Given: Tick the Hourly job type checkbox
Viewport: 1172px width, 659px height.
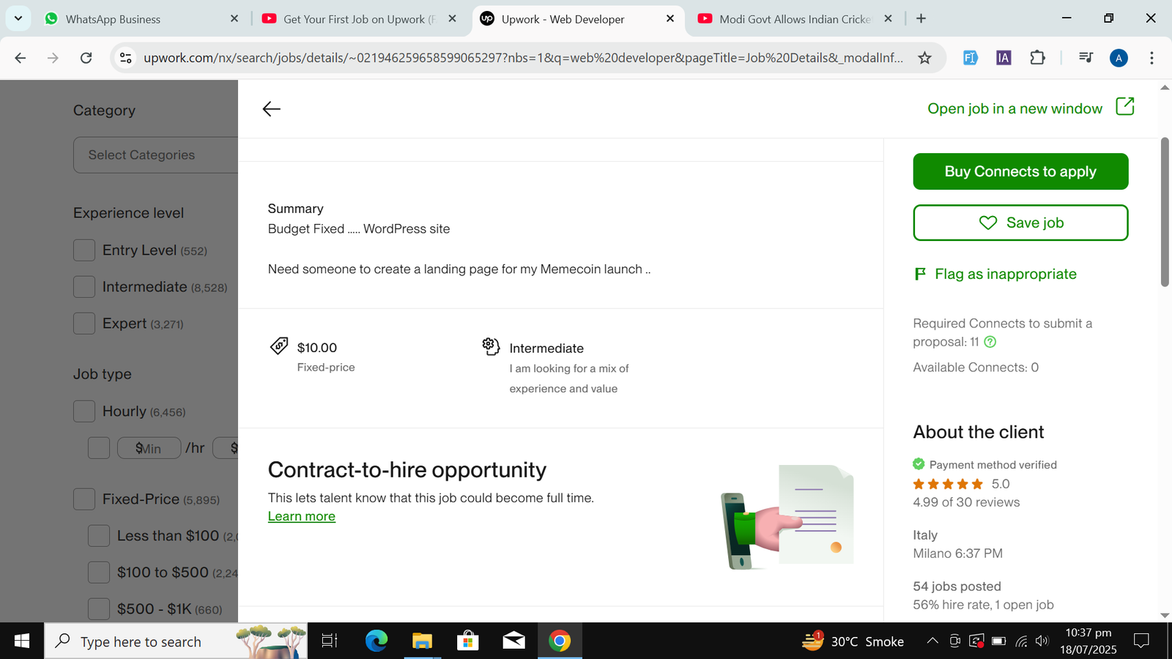Looking at the screenshot, I should [x=84, y=412].
